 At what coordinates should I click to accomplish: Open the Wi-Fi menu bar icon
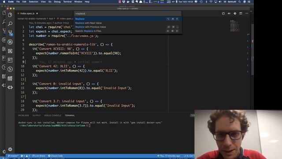click(x=211, y=2)
